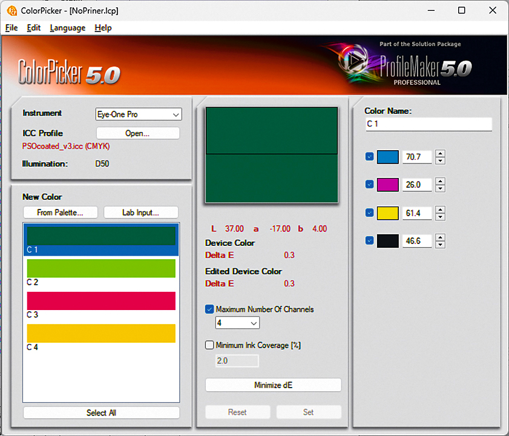
Task: Click the Device Color Delta E value
Action: 289,255
